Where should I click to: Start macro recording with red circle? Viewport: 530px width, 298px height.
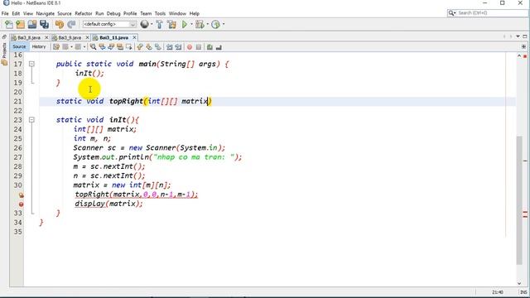click(x=190, y=47)
